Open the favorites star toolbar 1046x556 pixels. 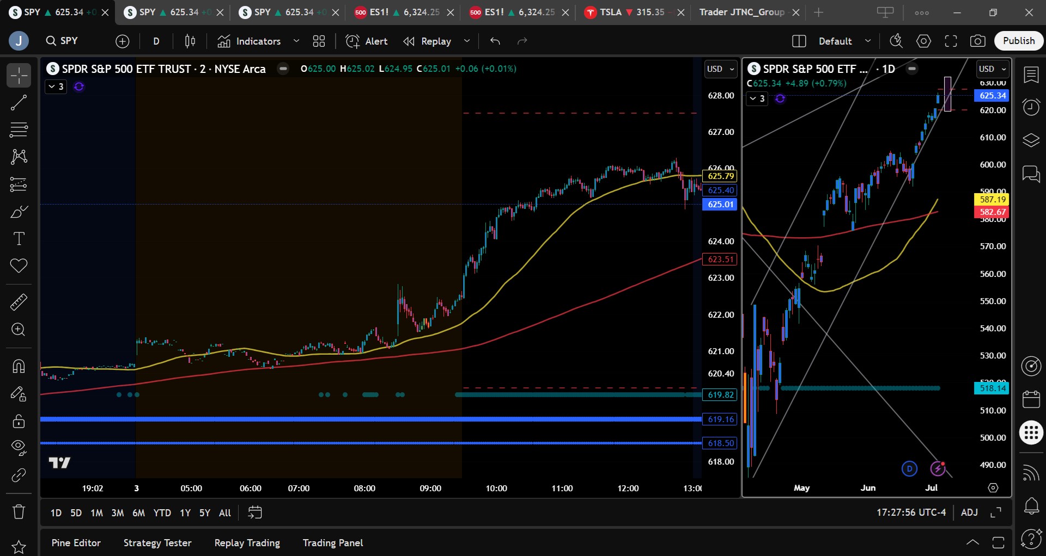coord(19,546)
